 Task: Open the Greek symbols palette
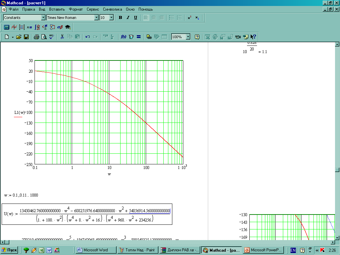pyautogui.click(x=60, y=27)
